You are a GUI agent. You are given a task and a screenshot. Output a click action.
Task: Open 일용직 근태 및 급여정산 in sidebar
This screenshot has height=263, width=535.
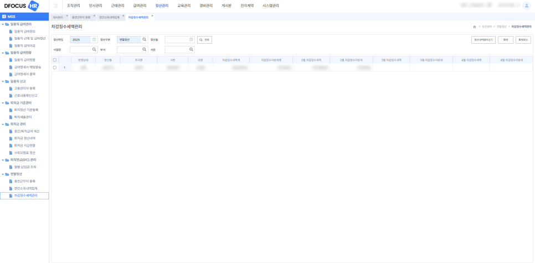tap(30, 39)
